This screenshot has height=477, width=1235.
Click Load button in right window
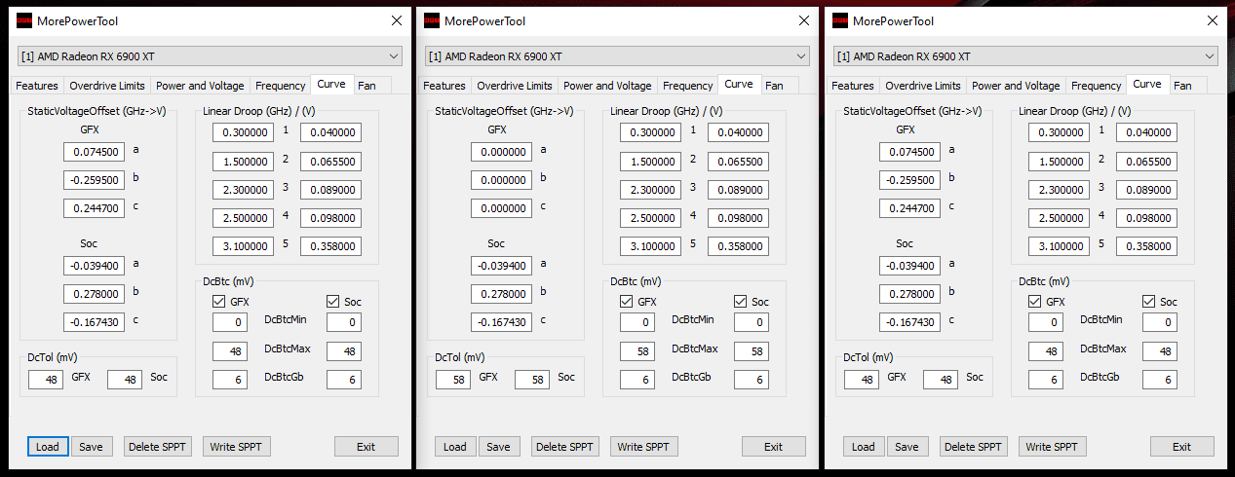pos(864,447)
